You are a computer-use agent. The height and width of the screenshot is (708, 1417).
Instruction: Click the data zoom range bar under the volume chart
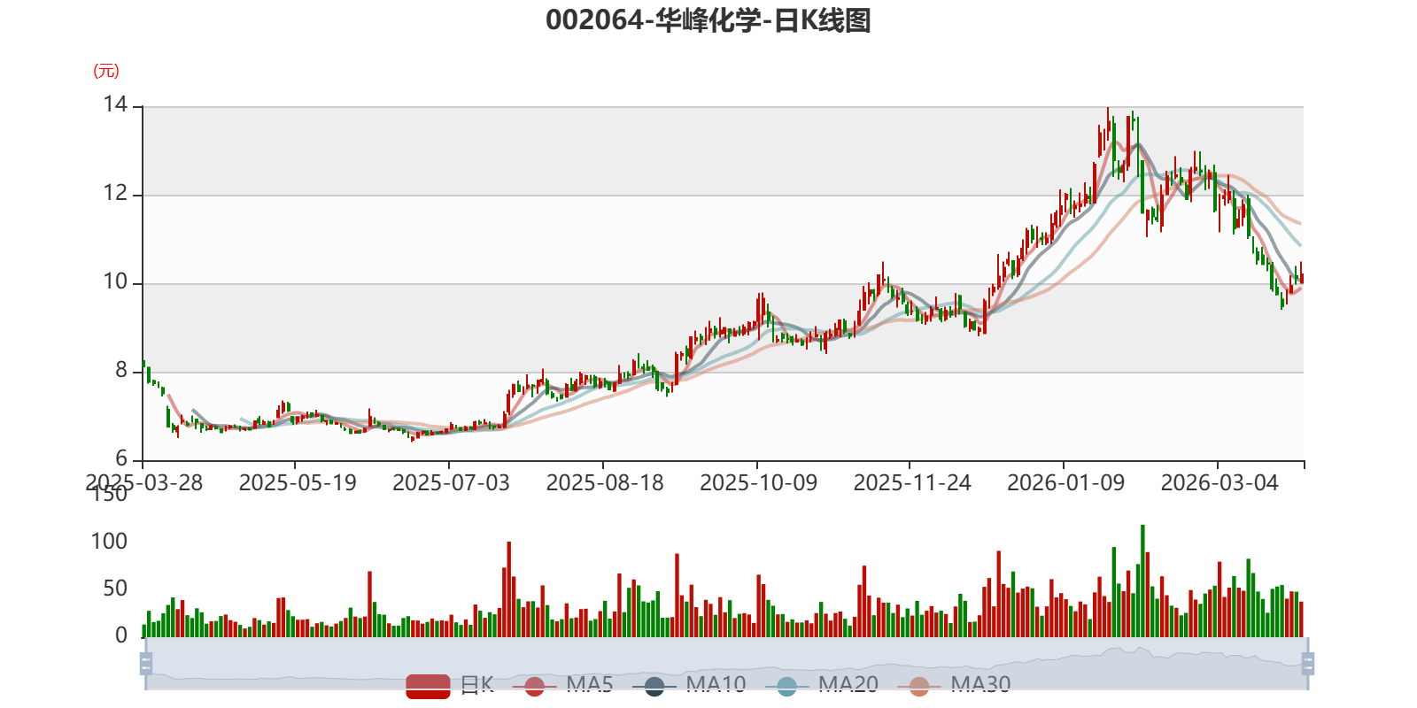(x=726, y=663)
